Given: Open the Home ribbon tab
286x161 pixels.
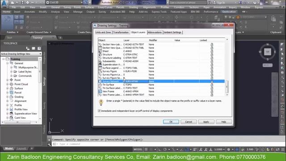Looking at the screenshot, I should pyautogui.click(x=6, y=12).
